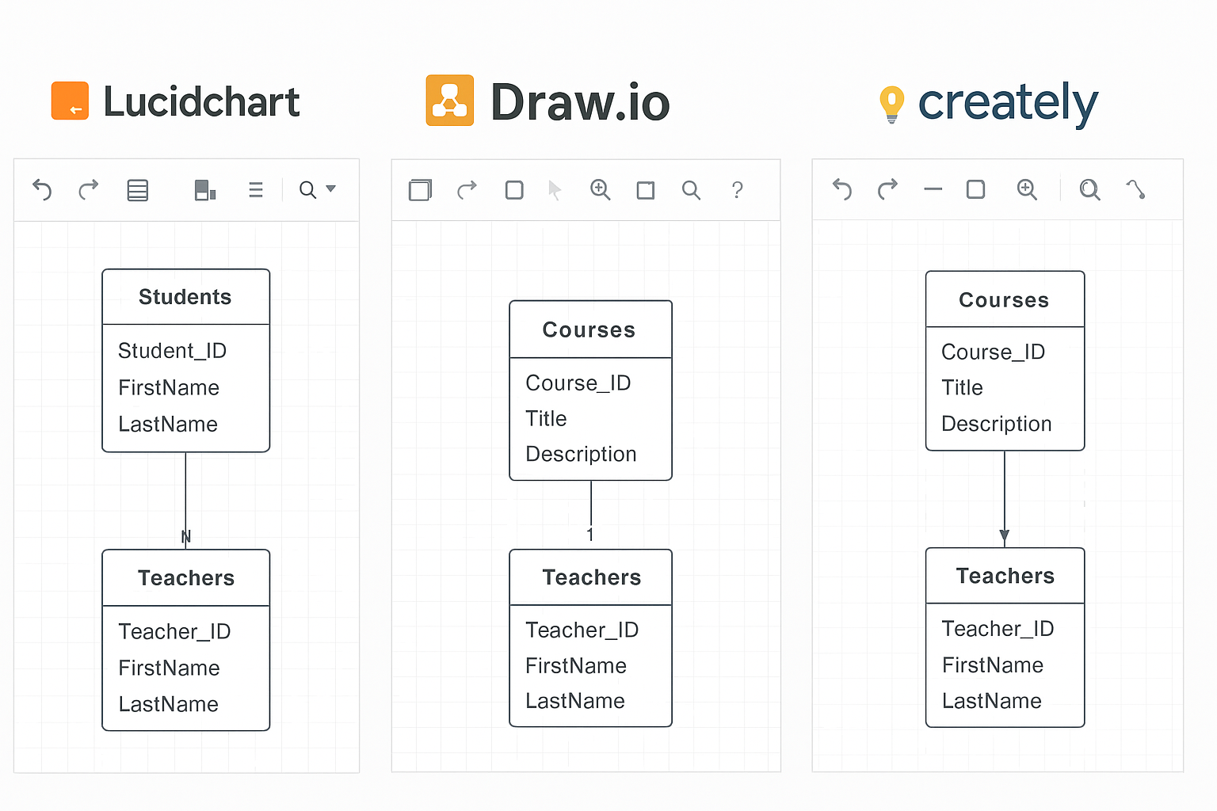Select Description attribute in Creately Courses
Image resolution: width=1217 pixels, height=811 pixels.
(x=997, y=425)
